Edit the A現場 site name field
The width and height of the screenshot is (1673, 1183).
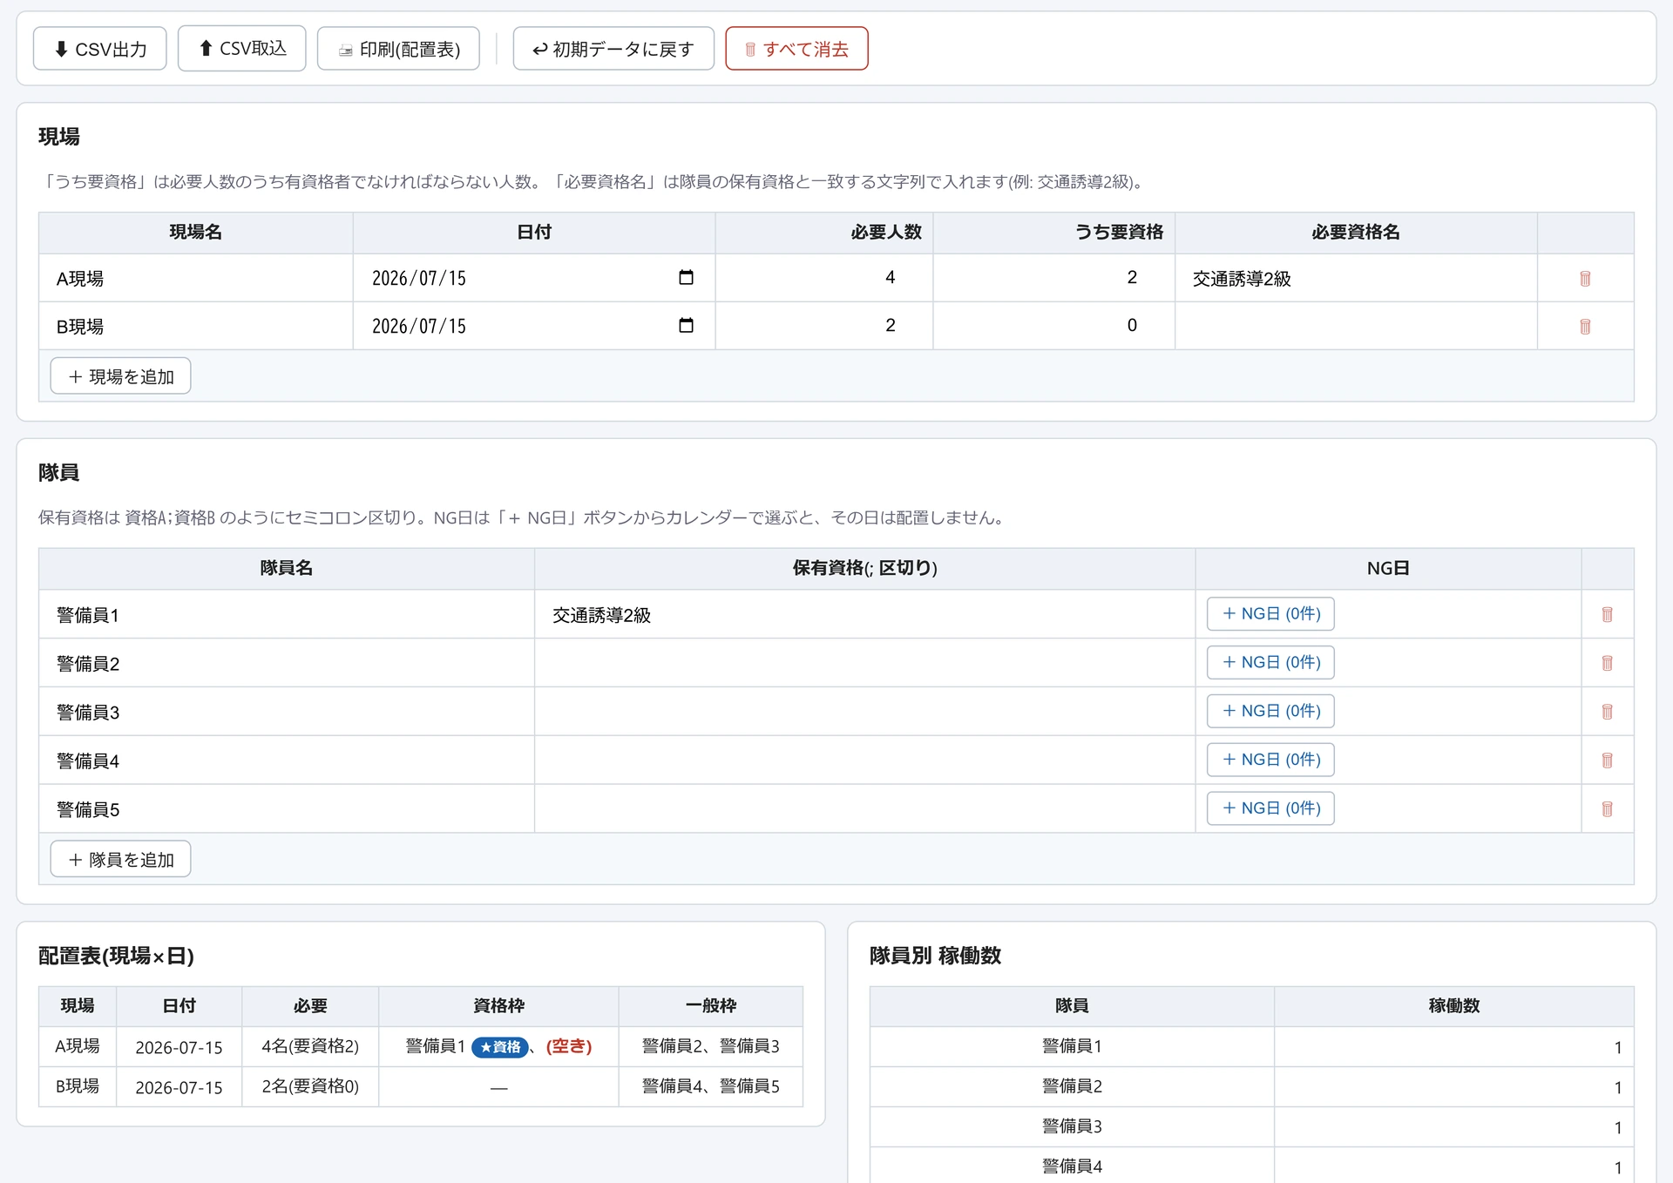point(196,279)
